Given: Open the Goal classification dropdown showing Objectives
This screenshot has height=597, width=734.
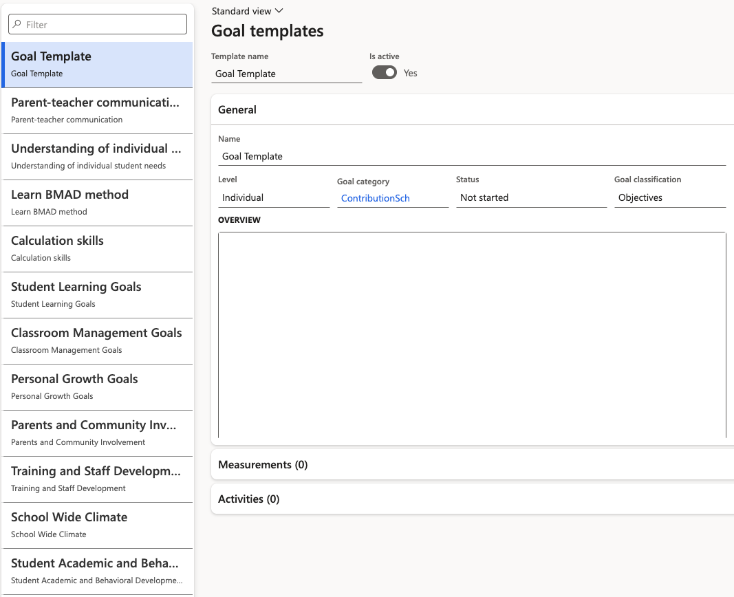Looking at the screenshot, I should [670, 198].
